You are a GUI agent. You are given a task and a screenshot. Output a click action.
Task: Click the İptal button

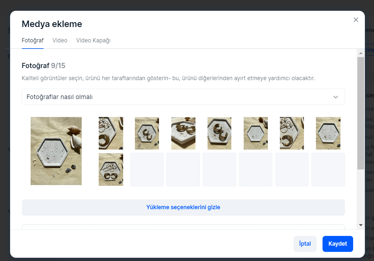point(305,244)
